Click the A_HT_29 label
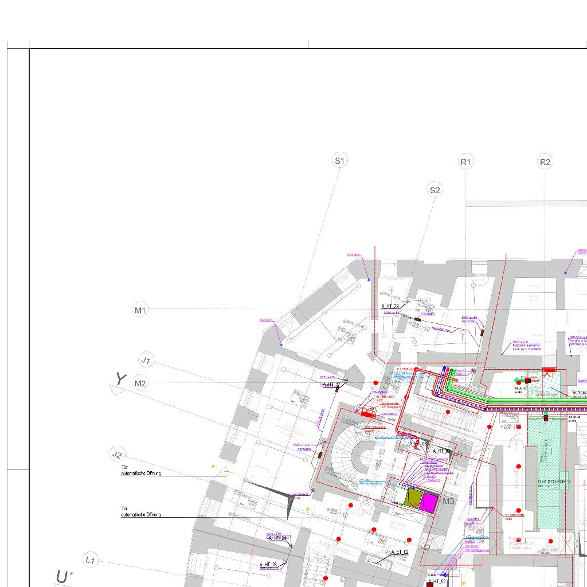Viewport: 587px width, 587px height. point(390,307)
